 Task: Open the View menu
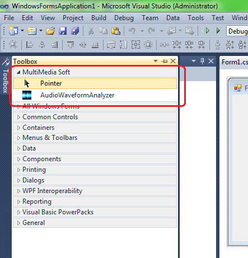pos(48,18)
